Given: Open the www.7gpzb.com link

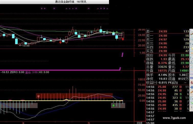Looking at the screenshot, I should pyautogui.click(x=174, y=118).
